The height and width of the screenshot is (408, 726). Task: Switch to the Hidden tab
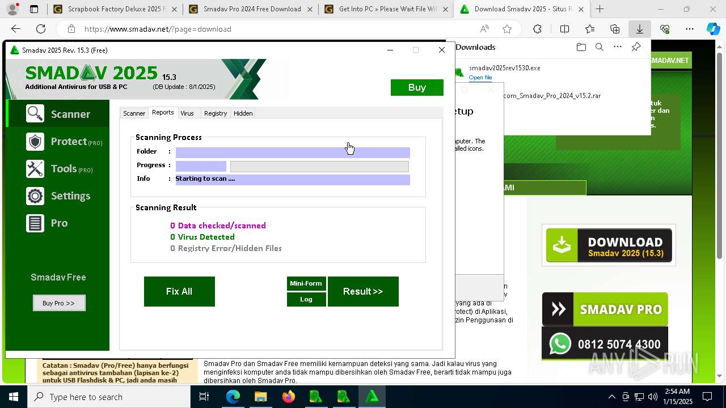pyautogui.click(x=243, y=113)
